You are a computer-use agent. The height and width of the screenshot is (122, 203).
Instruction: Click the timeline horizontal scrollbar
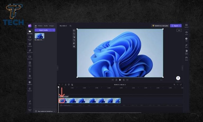(x=100, y=112)
